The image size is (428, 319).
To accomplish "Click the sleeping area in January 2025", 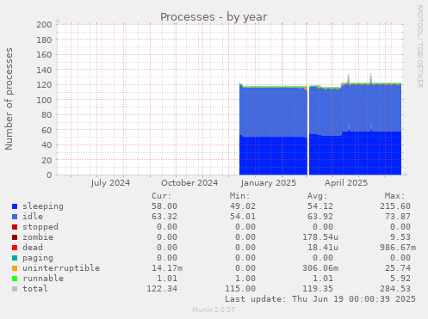I will pyautogui.click(x=274, y=156).
